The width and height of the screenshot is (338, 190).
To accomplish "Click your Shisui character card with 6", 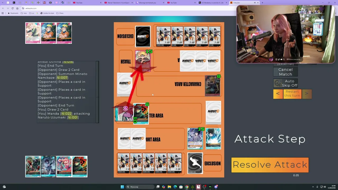I will click(x=141, y=114).
